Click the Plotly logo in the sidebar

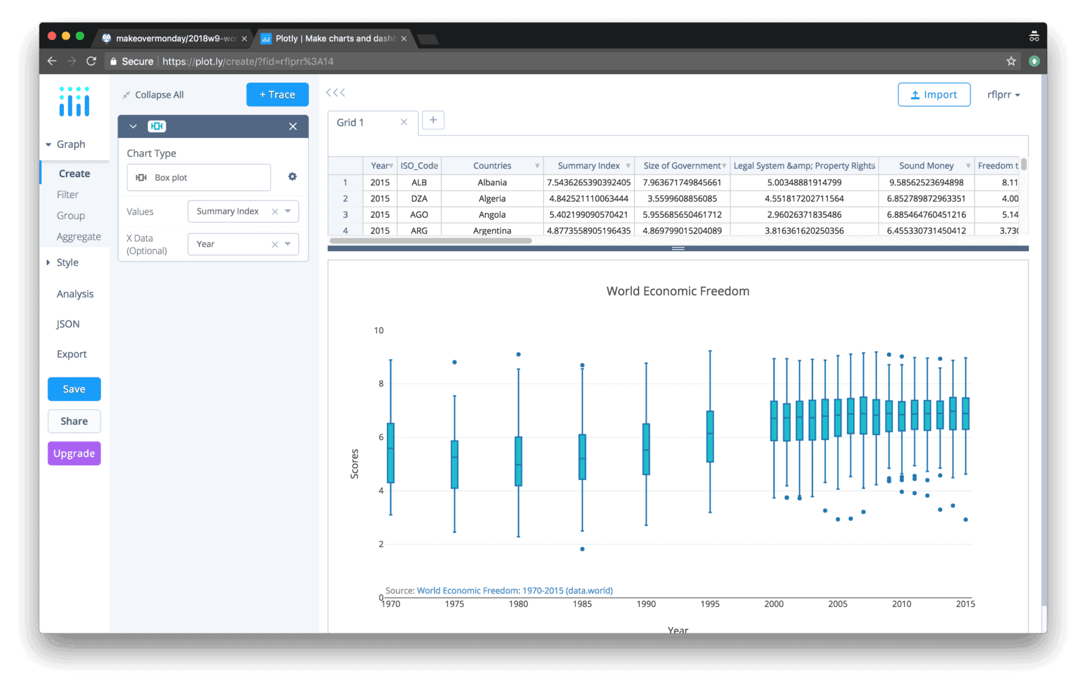tap(73, 102)
